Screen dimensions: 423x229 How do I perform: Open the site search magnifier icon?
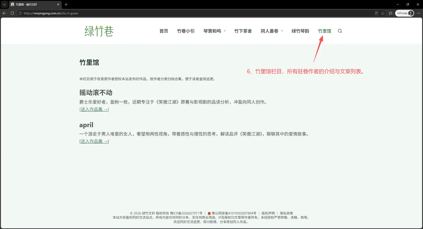pos(340,31)
